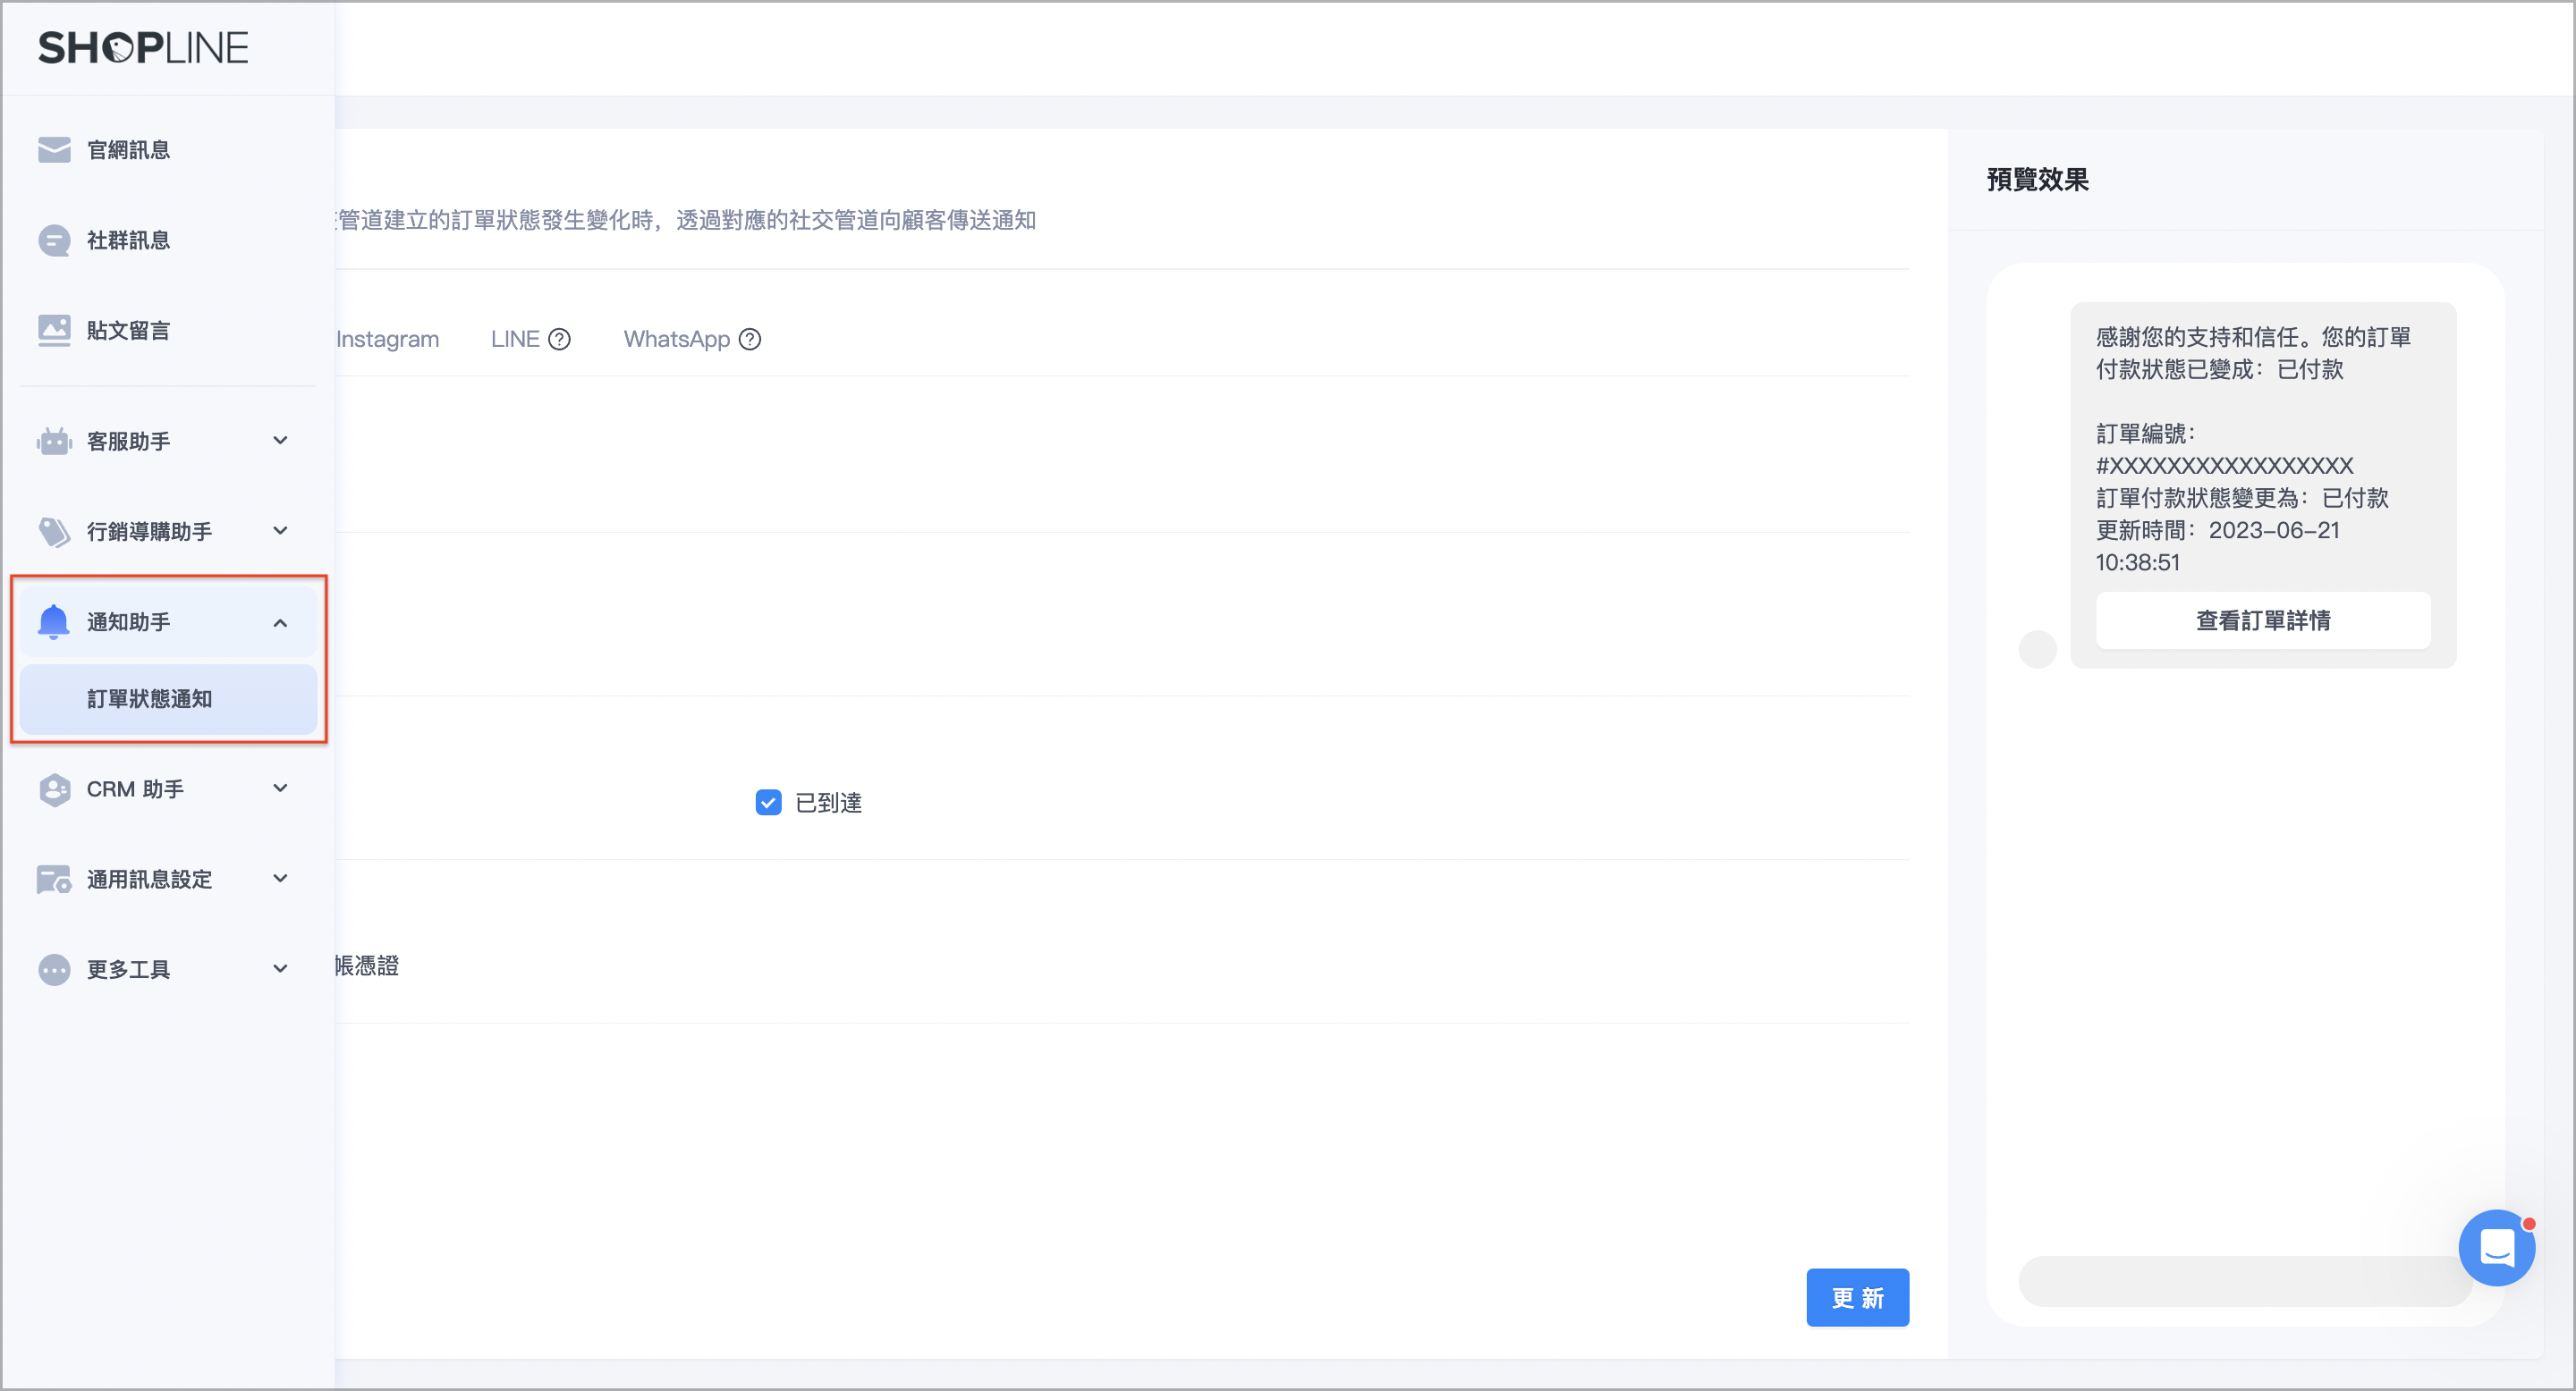This screenshot has width=2576, height=1391.
Task: Expand the CRM 助手 chevron
Action: (281, 788)
